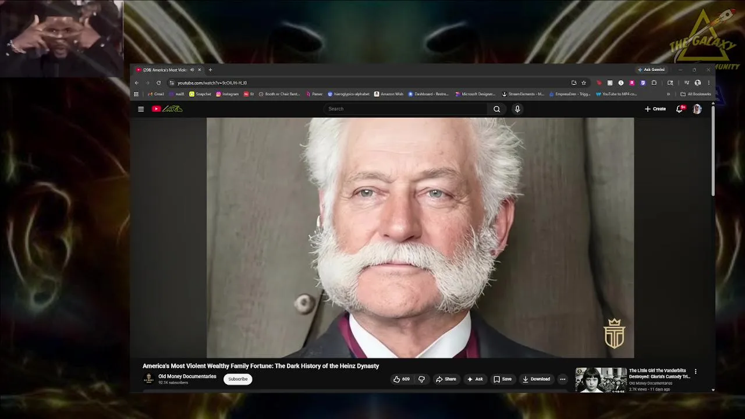Close the America's Most Violent tab
Viewport: 745px width, 419px height.
click(199, 70)
